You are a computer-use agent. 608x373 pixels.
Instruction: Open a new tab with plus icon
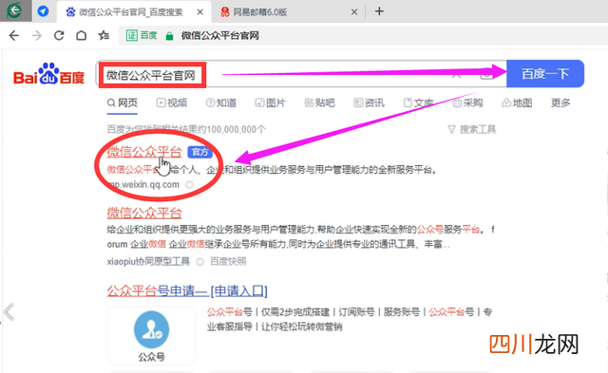click(379, 11)
